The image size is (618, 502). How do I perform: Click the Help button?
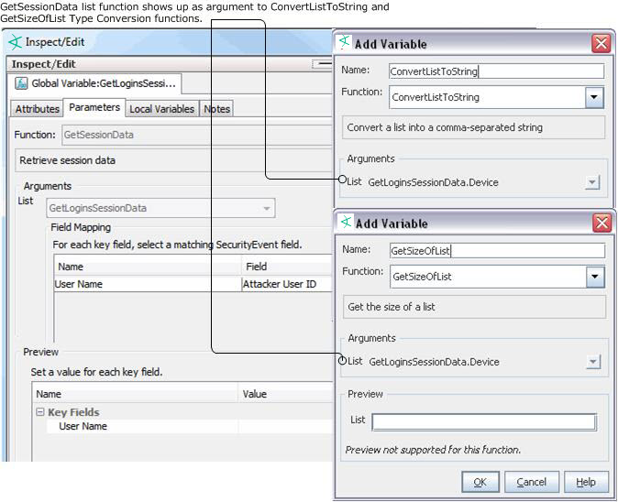(x=586, y=482)
